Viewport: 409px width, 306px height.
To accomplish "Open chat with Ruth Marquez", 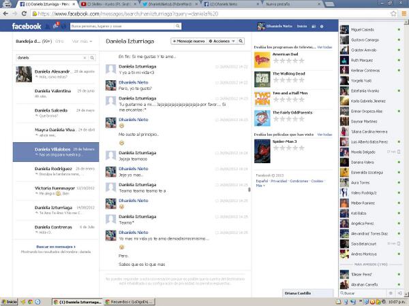I will pos(370,60).
